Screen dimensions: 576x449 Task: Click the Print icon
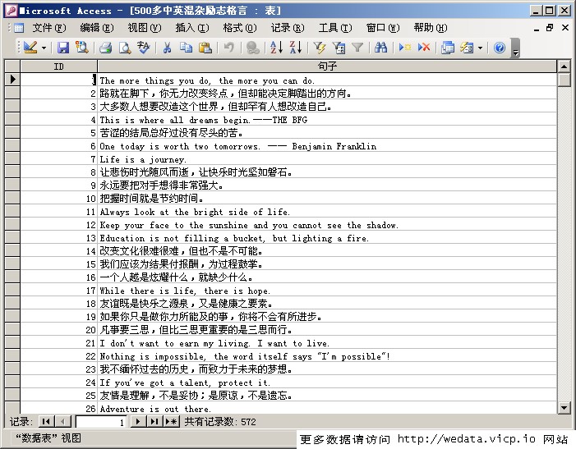tap(106, 48)
